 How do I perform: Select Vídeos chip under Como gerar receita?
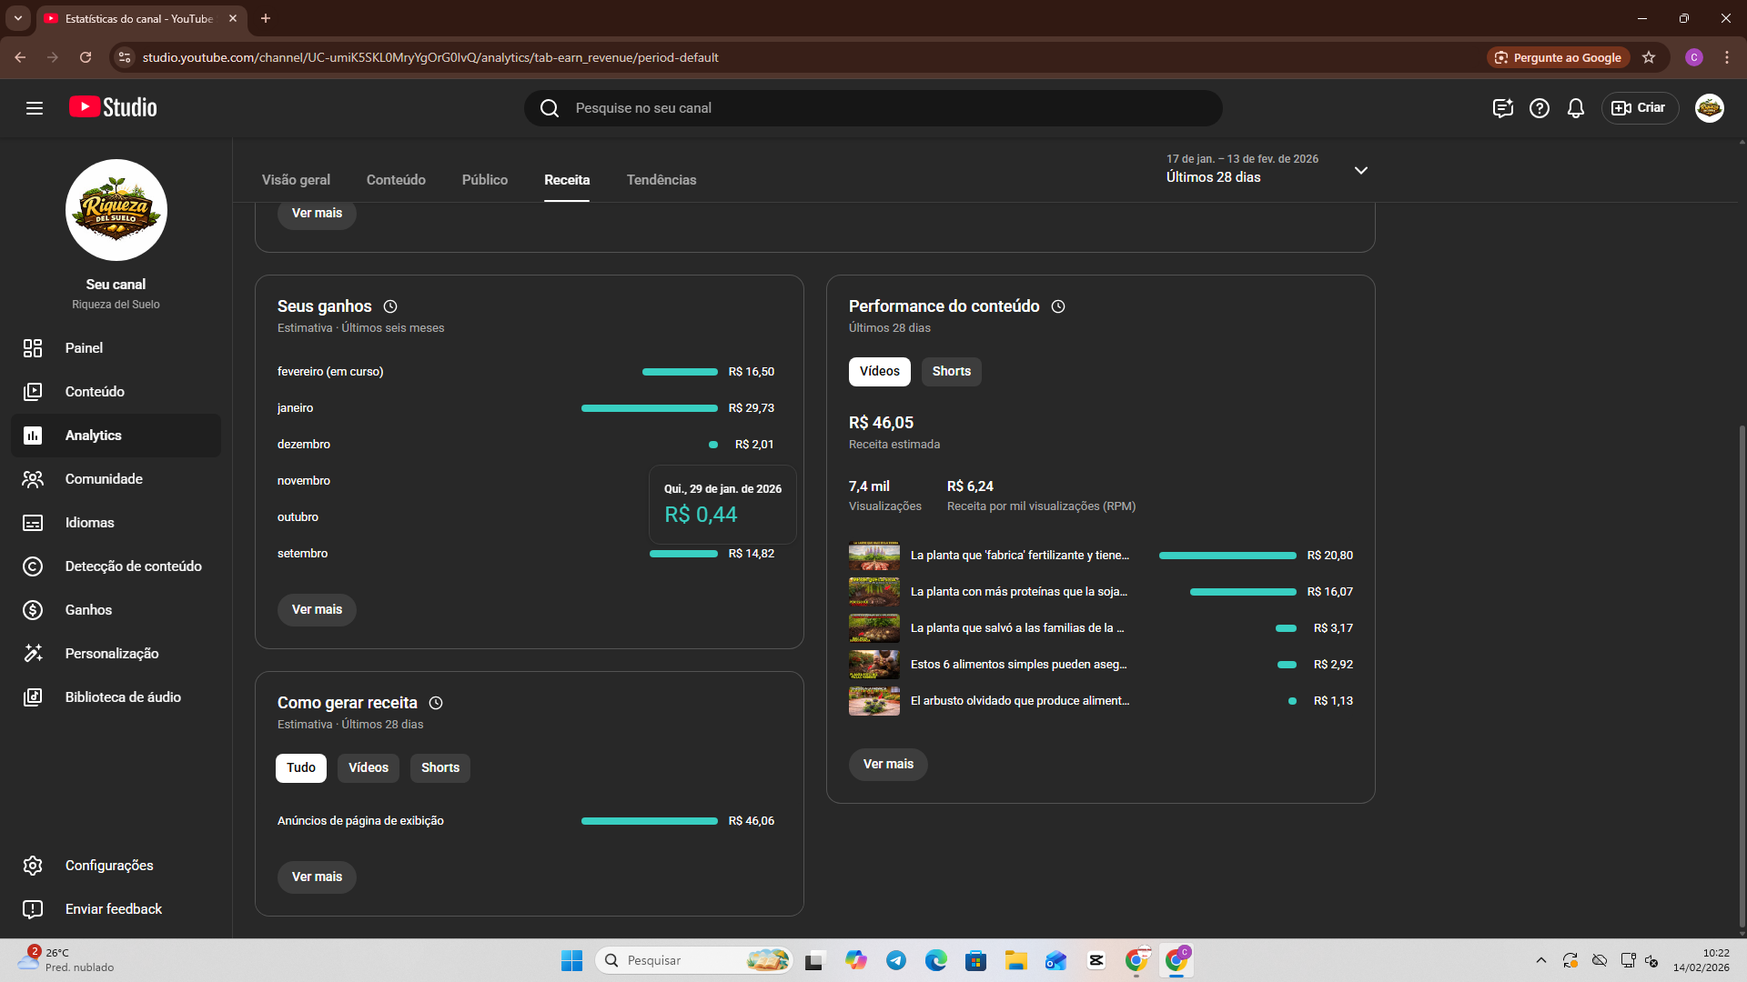point(368,767)
